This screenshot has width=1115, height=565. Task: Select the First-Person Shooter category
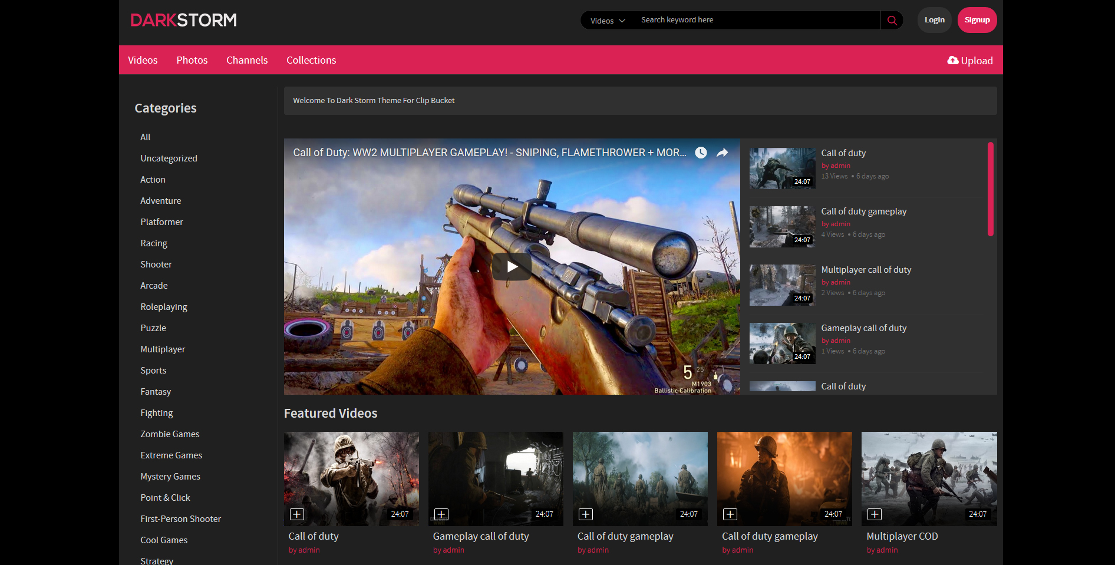[x=180, y=519]
